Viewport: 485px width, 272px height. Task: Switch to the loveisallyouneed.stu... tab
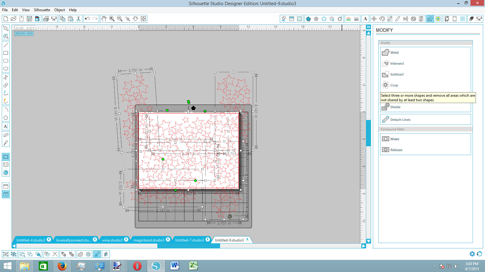[x=73, y=240]
